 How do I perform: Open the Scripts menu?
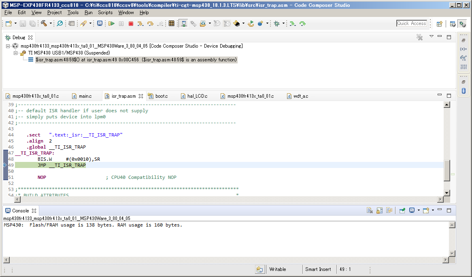[105, 13]
